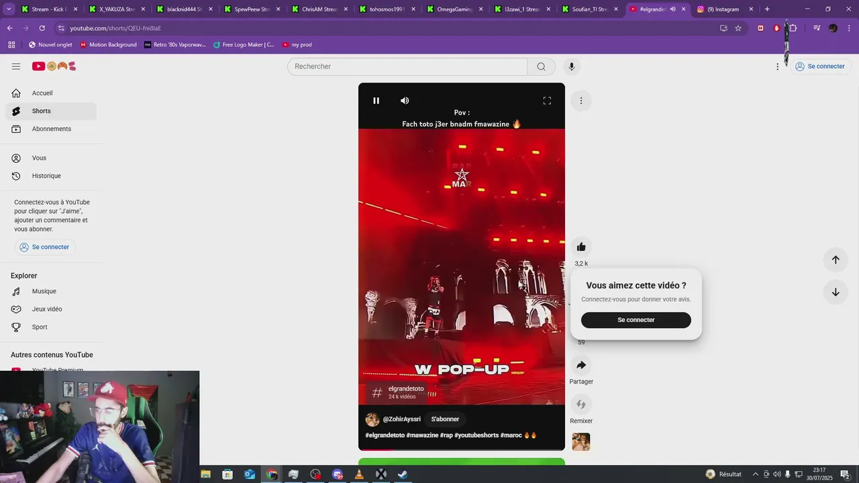The height and width of the screenshot is (483, 859).
Task: Open the Motion Background bookmark
Action: (x=108, y=45)
